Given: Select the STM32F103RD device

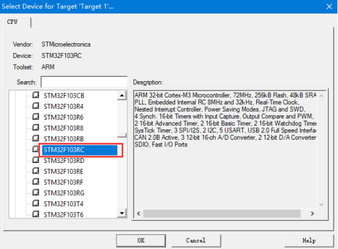Looking at the screenshot, I should click(x=64, y=161).
